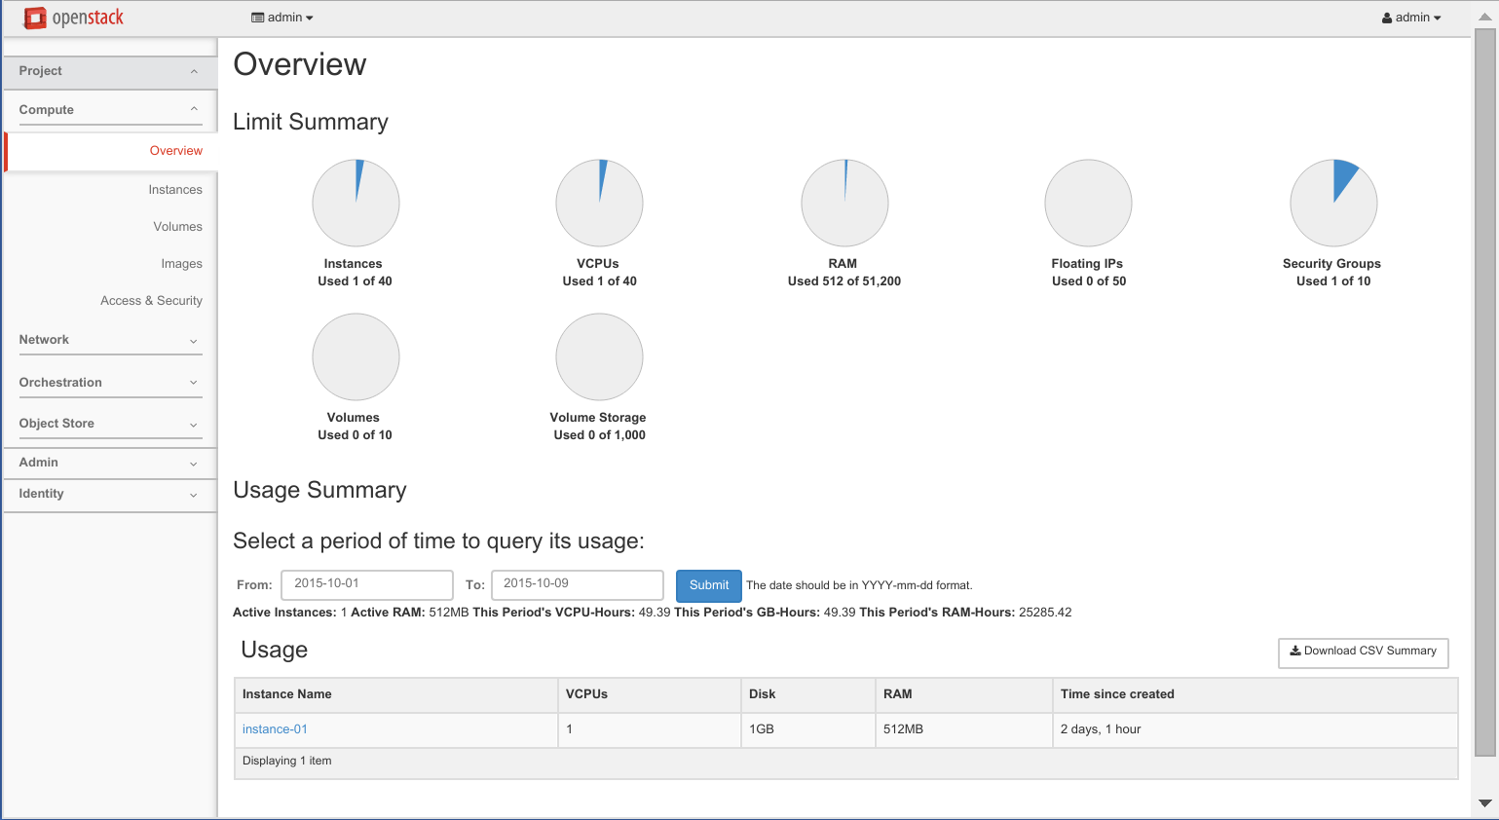Collapse the Project sidebar section
This screenshot has height=820, width=1499.
109,71
